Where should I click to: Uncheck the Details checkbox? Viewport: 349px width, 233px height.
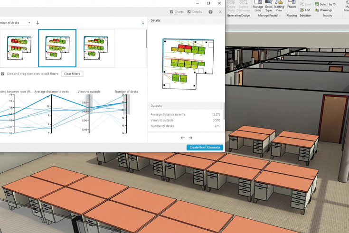coord(189,12)
